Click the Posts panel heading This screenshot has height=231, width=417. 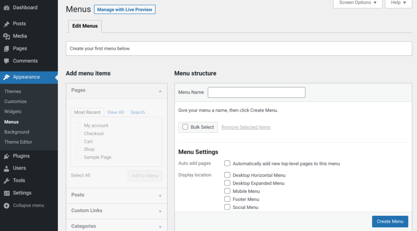[78, 195]
